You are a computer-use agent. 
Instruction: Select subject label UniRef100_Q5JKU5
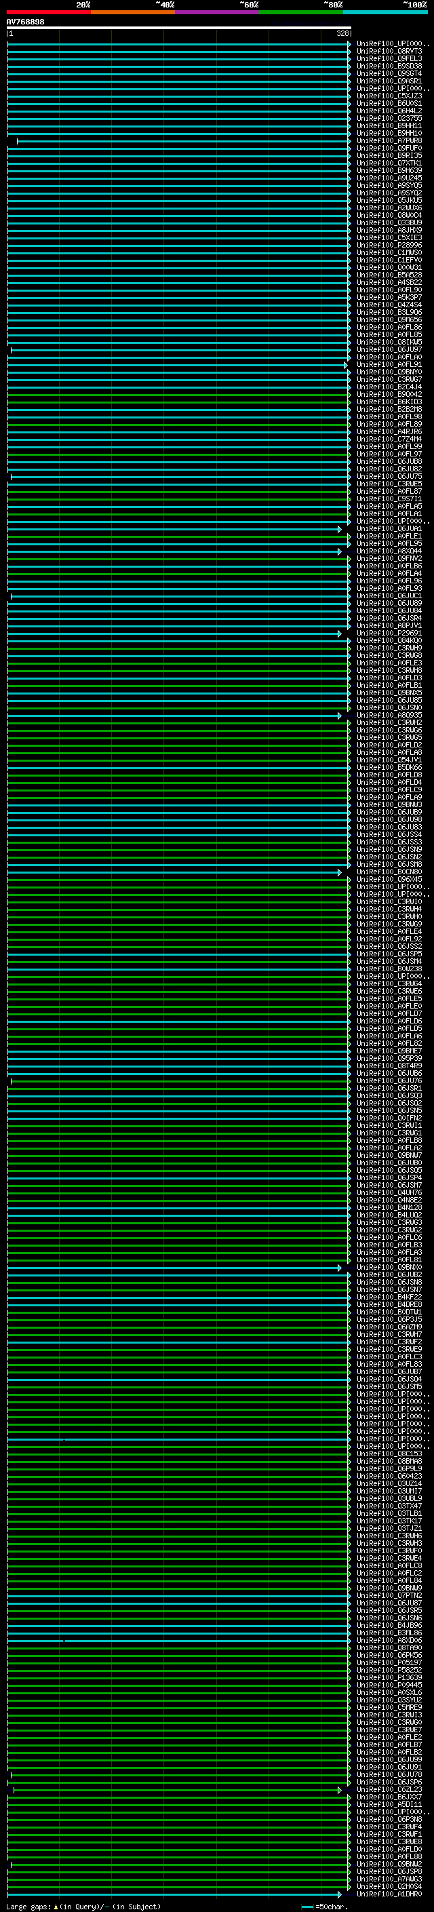pyautogui.click(x=389, y=200)
